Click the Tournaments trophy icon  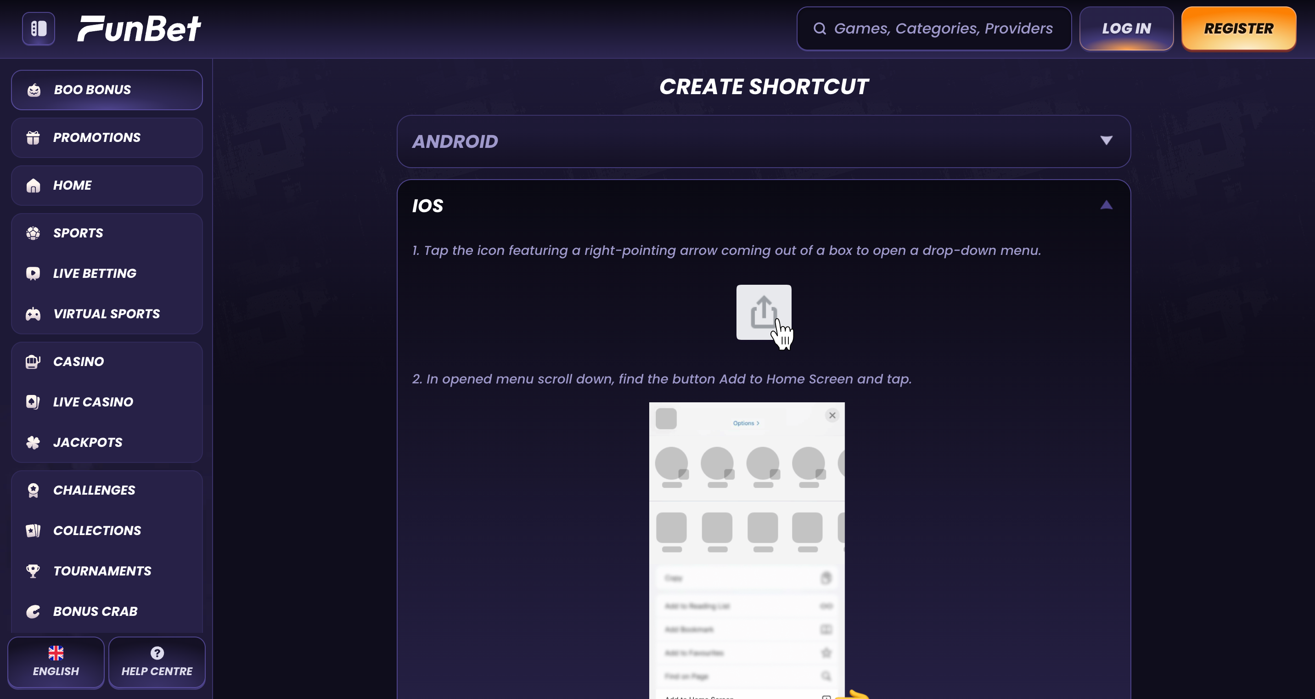pos(33,571)
